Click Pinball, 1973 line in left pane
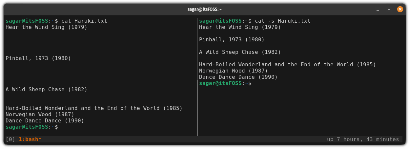 tap(38, 58)
